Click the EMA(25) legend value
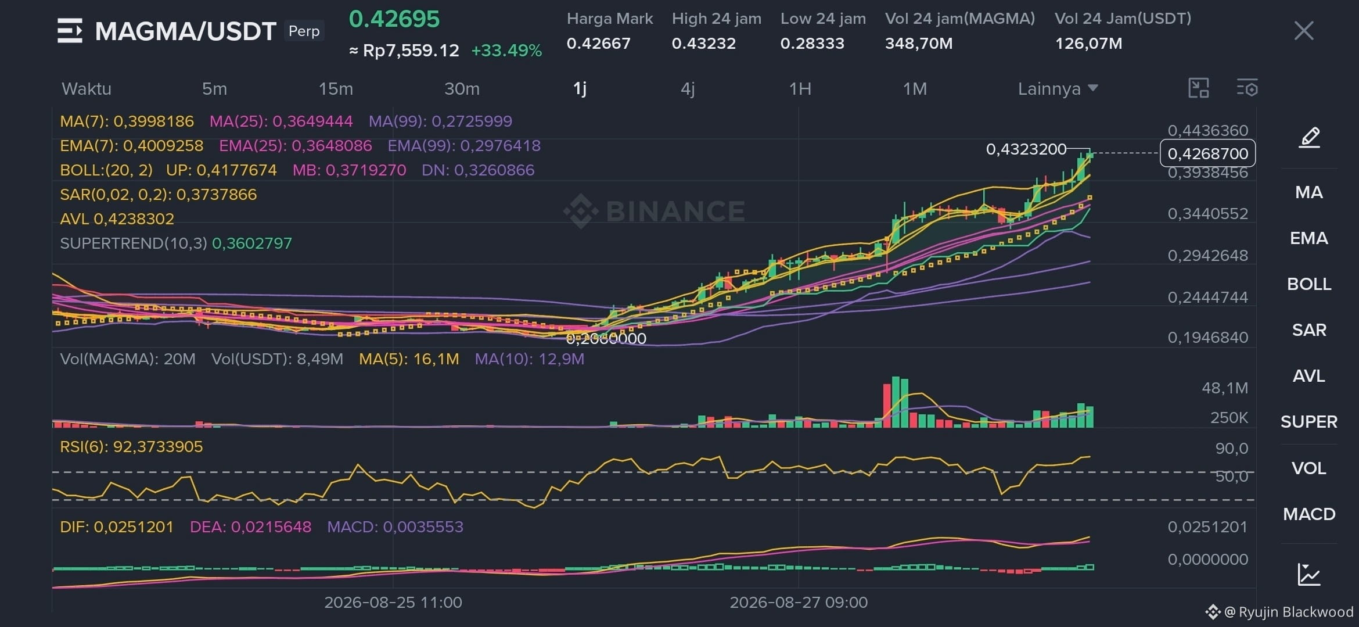 coord(296,146)
